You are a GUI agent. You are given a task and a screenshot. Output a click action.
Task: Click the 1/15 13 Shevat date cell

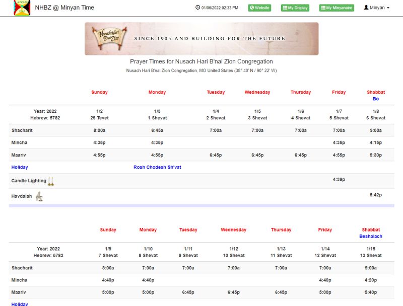coord(371,252)
